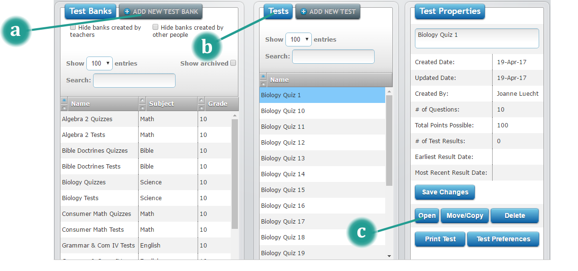578x271 pixels.
Task: Click the Move/Copy button
Action: coord(464,215)
